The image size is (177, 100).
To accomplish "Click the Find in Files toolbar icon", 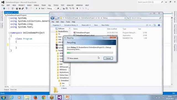I will [x=58, y=9].
